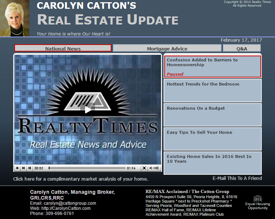Click Carolyn Catton's portrait photo

15,18
